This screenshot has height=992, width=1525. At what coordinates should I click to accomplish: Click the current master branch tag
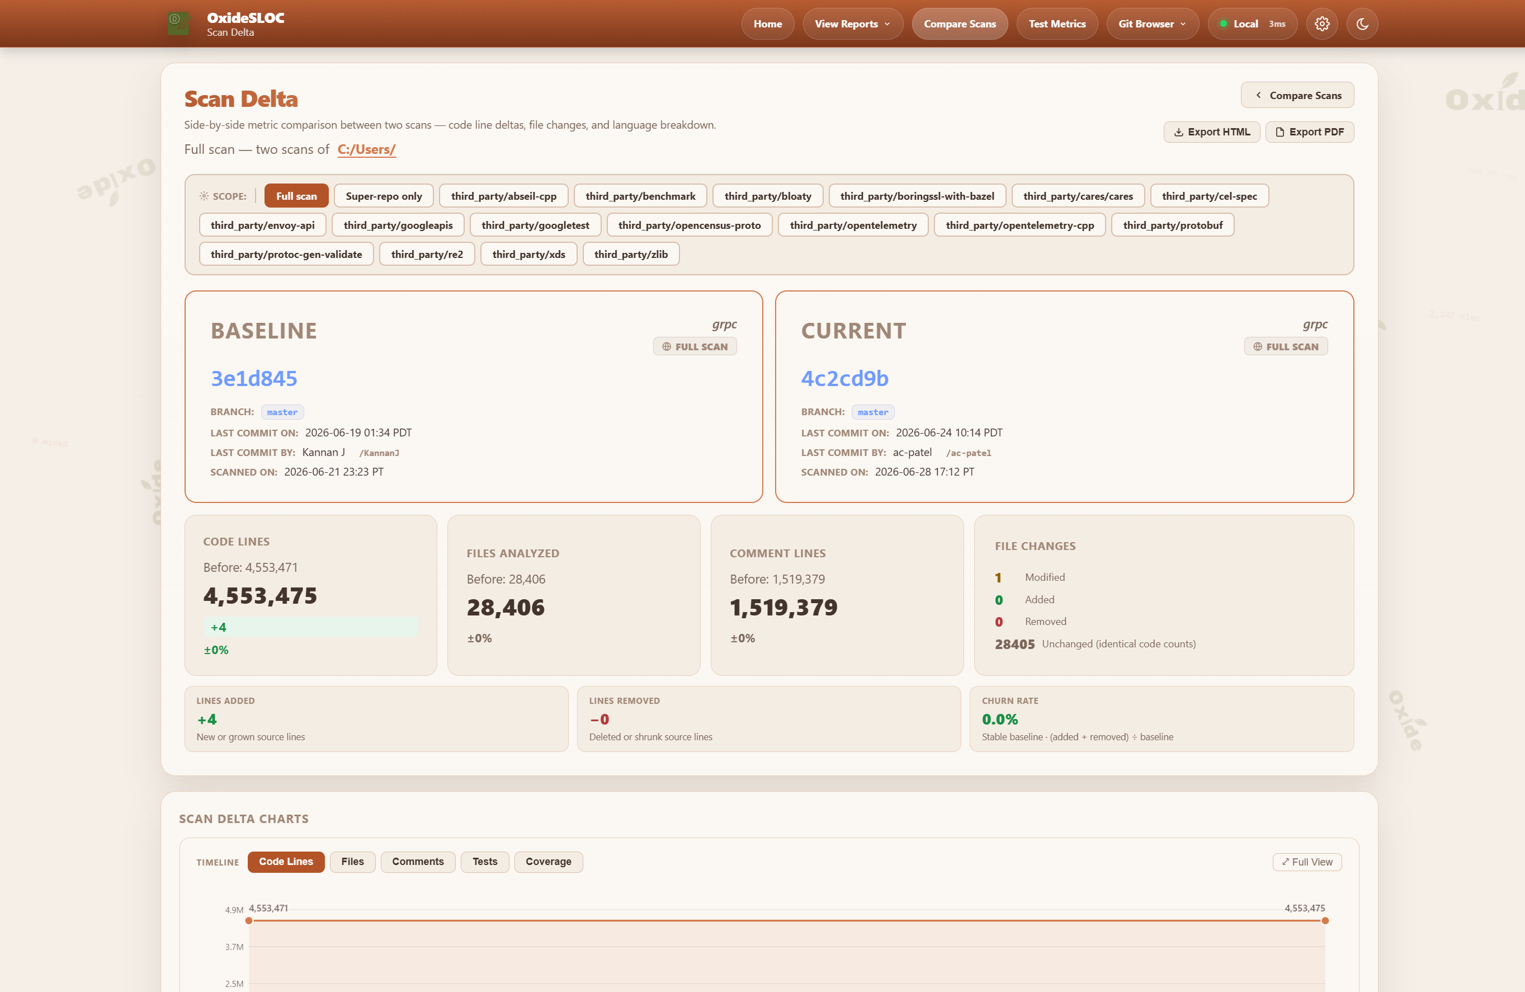873,412
